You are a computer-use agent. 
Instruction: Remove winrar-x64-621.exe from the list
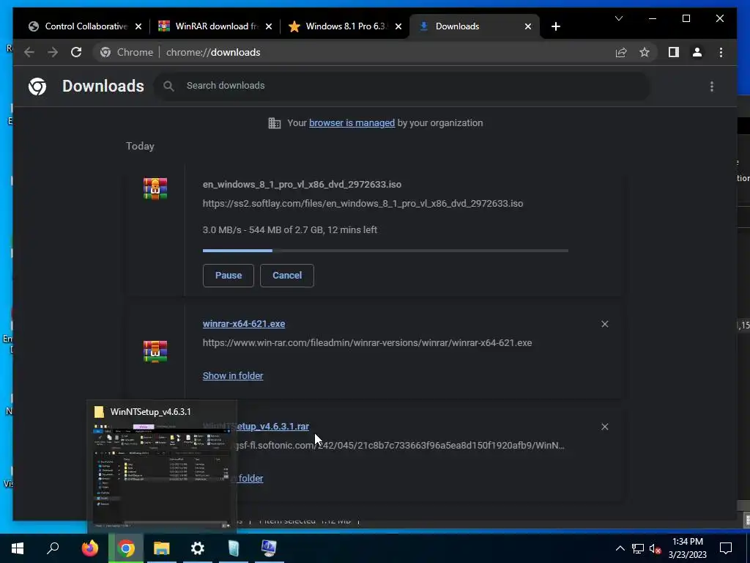pos(604,324)
